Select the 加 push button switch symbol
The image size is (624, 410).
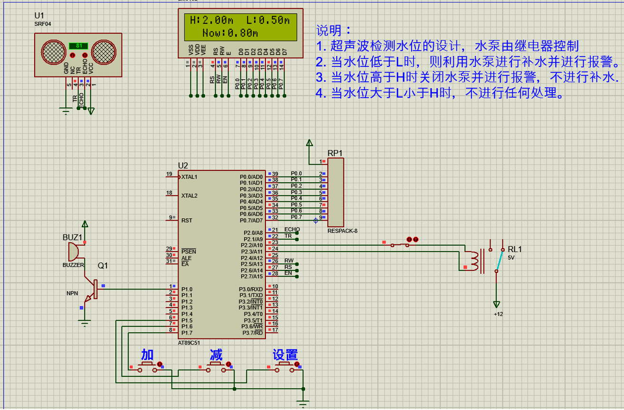point(147,367)
